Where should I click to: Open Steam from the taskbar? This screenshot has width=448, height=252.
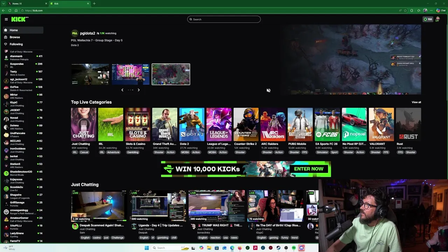[x=278, y=248]
